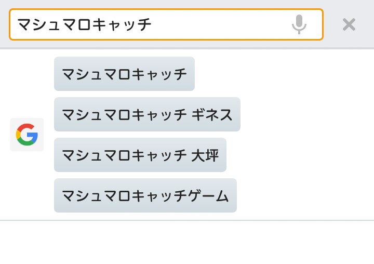Select the マシュマロキャッチ suggestion

tap(124, 74)
